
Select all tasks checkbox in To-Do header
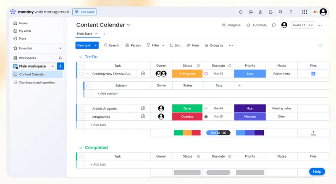pyautogui.click(x=81, y=66)
